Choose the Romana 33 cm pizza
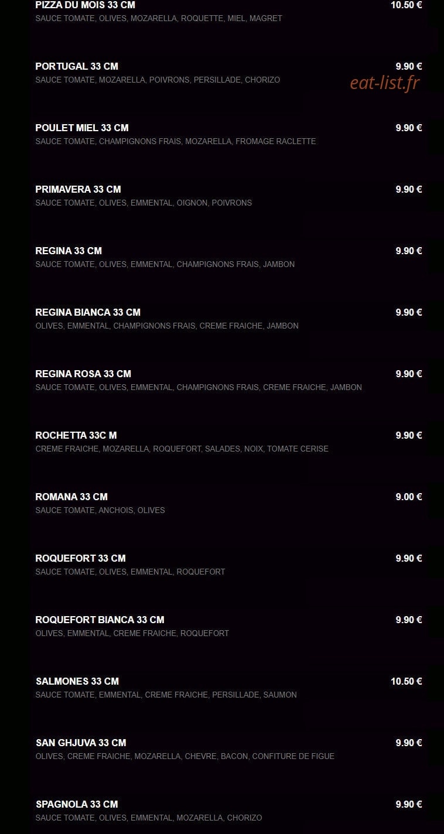 (71, 497)
